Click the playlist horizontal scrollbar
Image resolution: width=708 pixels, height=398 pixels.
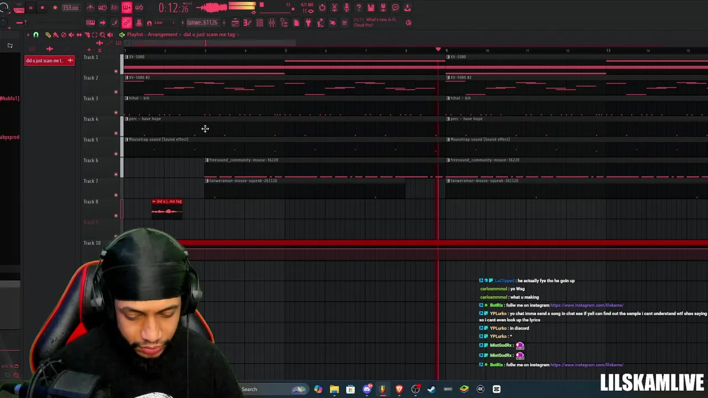coord(213,43)
